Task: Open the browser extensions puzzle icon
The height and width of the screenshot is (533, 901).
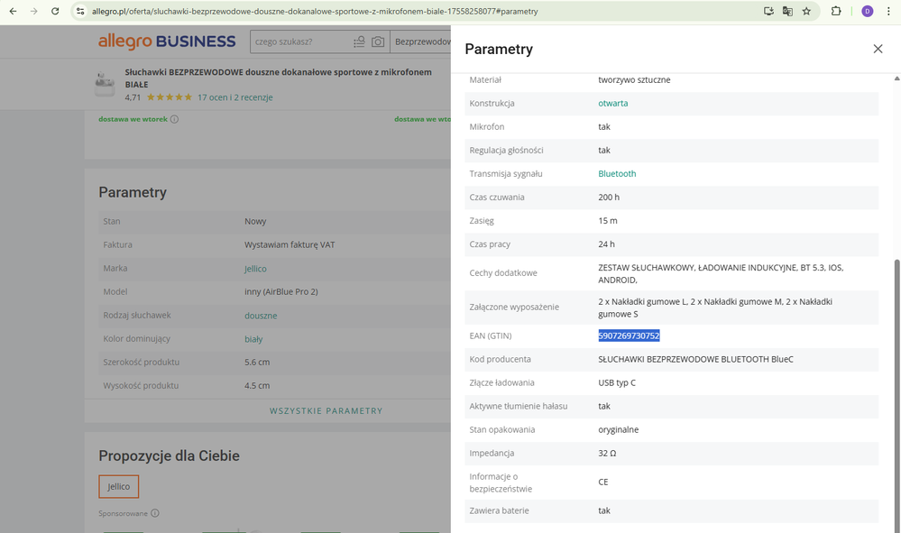Action: click(836, 12)
